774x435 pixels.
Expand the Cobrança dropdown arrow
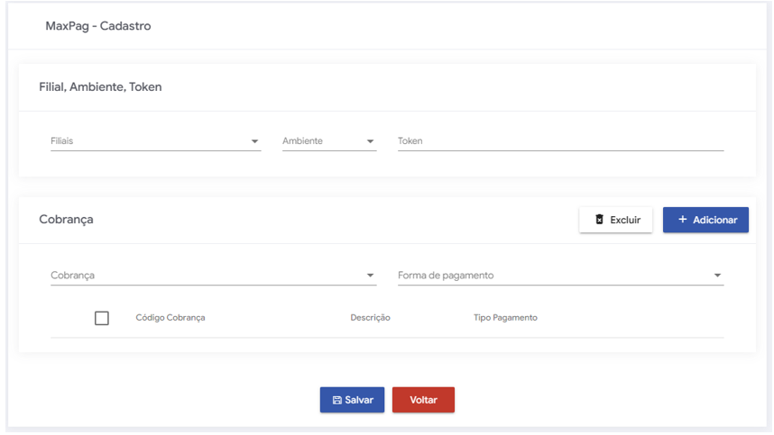[x=370, y=276]
